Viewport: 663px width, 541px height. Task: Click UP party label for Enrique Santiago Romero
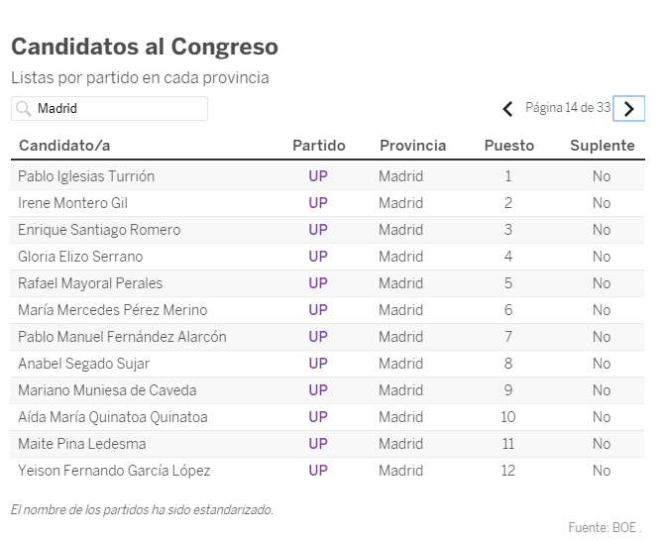[x=318, y=230]
